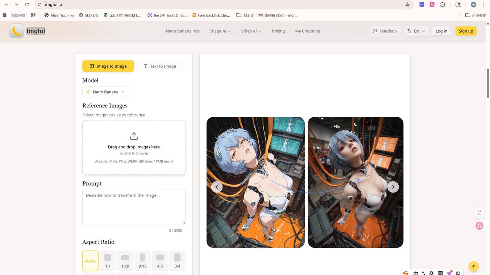Select the 9:16 aspect ratio

tap(142, 261)
